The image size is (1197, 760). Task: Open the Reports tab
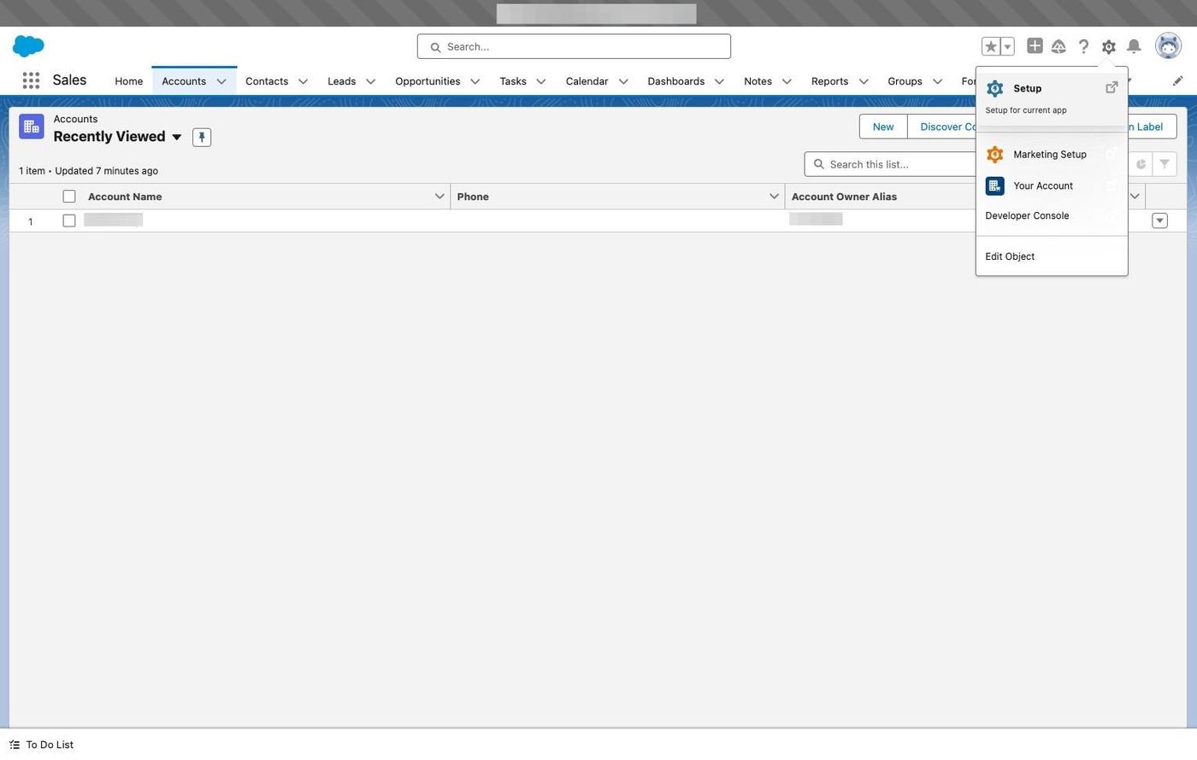click(829, 81)
